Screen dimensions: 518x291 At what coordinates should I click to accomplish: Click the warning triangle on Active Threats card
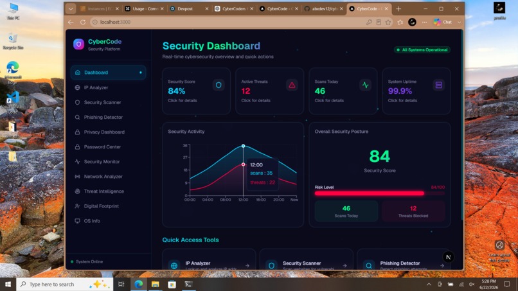point(292,85)
